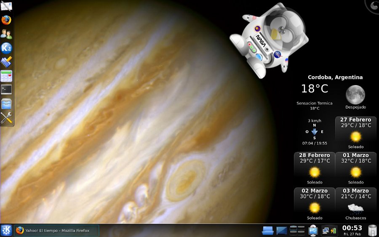
Task: Open the mail envelope launcher in the dock
Action: [6, 6]
